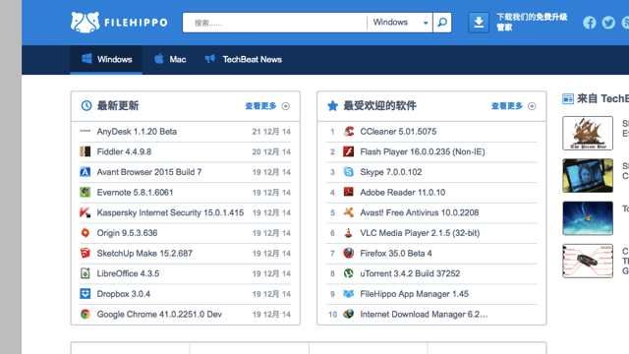Click the Firefox icon
Viewport: 629px width, 354px height.
tap(349, 254)
